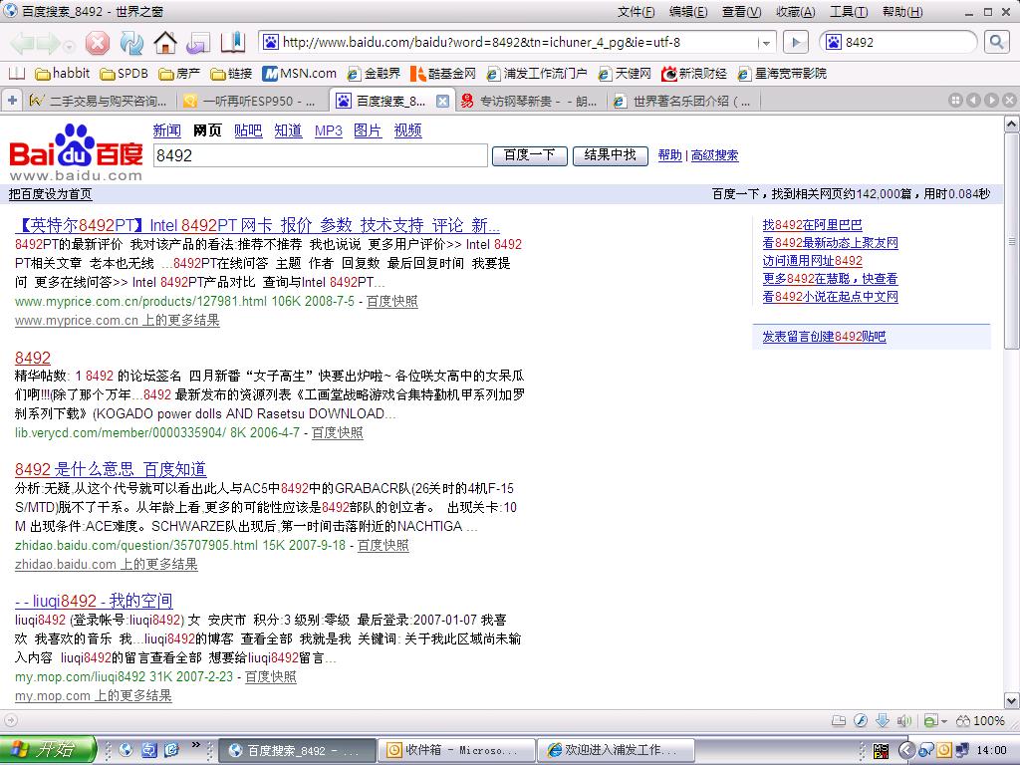Open 找8492在阿里巴巴 sidebar link
The image size is (1020, 765).
click(813, 225)
